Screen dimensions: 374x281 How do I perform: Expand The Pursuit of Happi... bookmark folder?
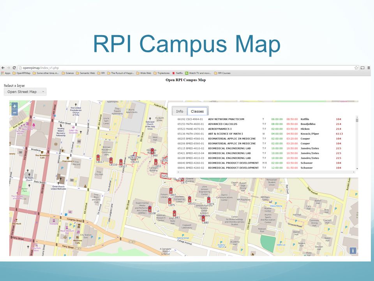(x=121, y=73)
